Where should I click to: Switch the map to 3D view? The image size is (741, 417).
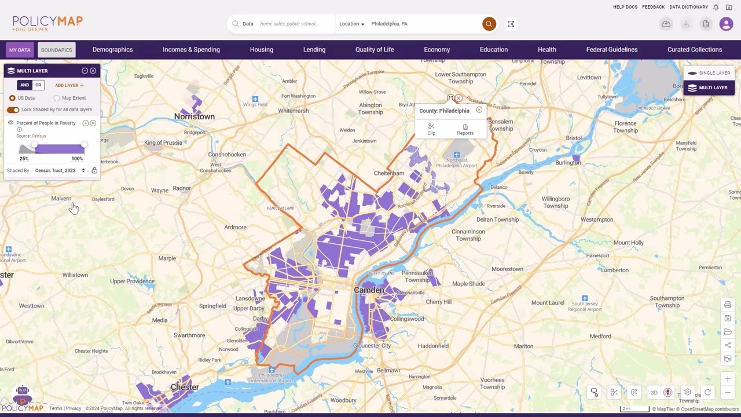point(654,392)
